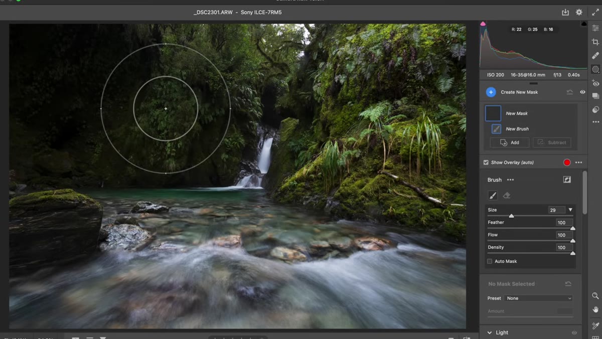Click the Flow slider handle

click(x=572, y=241)
